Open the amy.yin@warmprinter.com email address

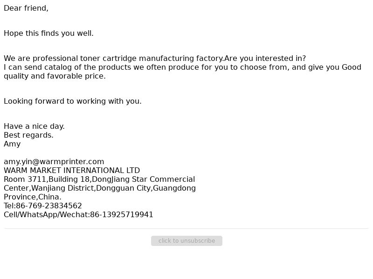click(54, 162)
